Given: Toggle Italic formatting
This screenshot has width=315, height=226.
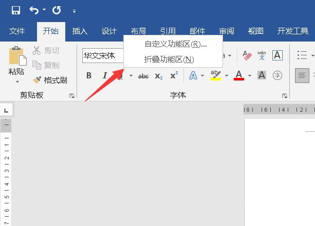Looking at the screenshot, I should [x=105, y=76].
